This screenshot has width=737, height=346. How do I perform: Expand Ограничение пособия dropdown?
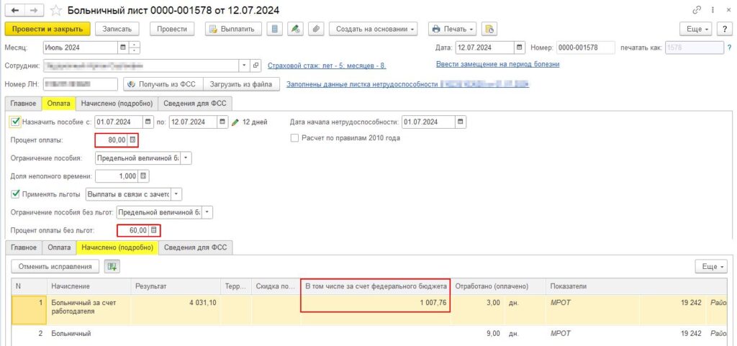186,158
